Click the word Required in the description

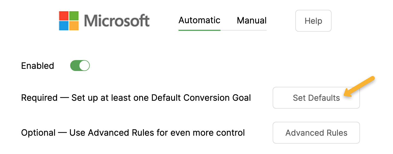(x=39, y=98)
